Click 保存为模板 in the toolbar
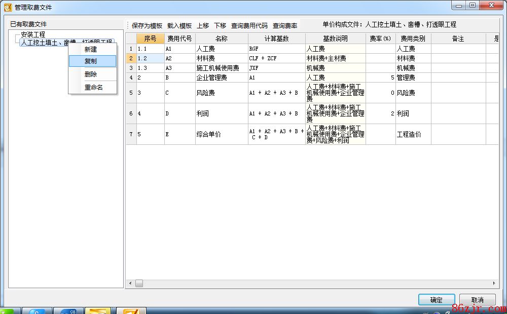 click(147, 25)
